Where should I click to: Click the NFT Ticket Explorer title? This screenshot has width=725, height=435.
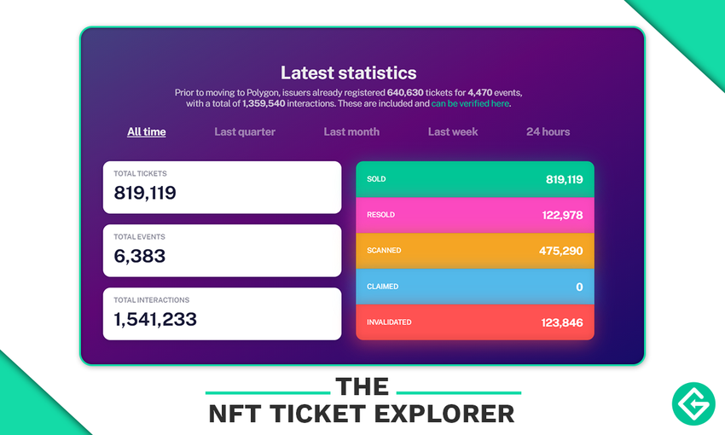coord(362,414)
